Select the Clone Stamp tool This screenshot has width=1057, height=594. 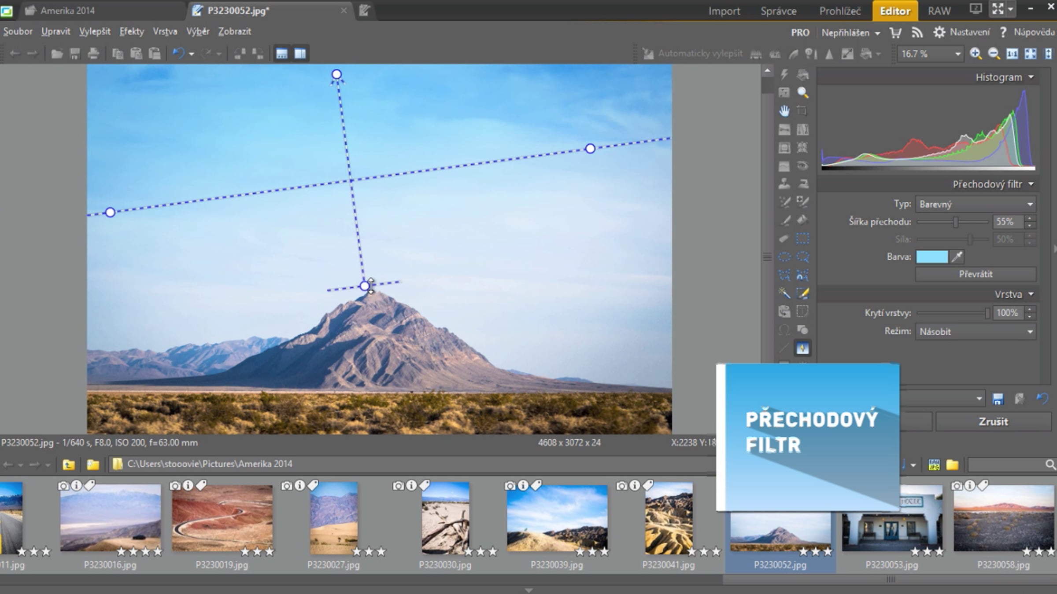click(x=784, y=183)
